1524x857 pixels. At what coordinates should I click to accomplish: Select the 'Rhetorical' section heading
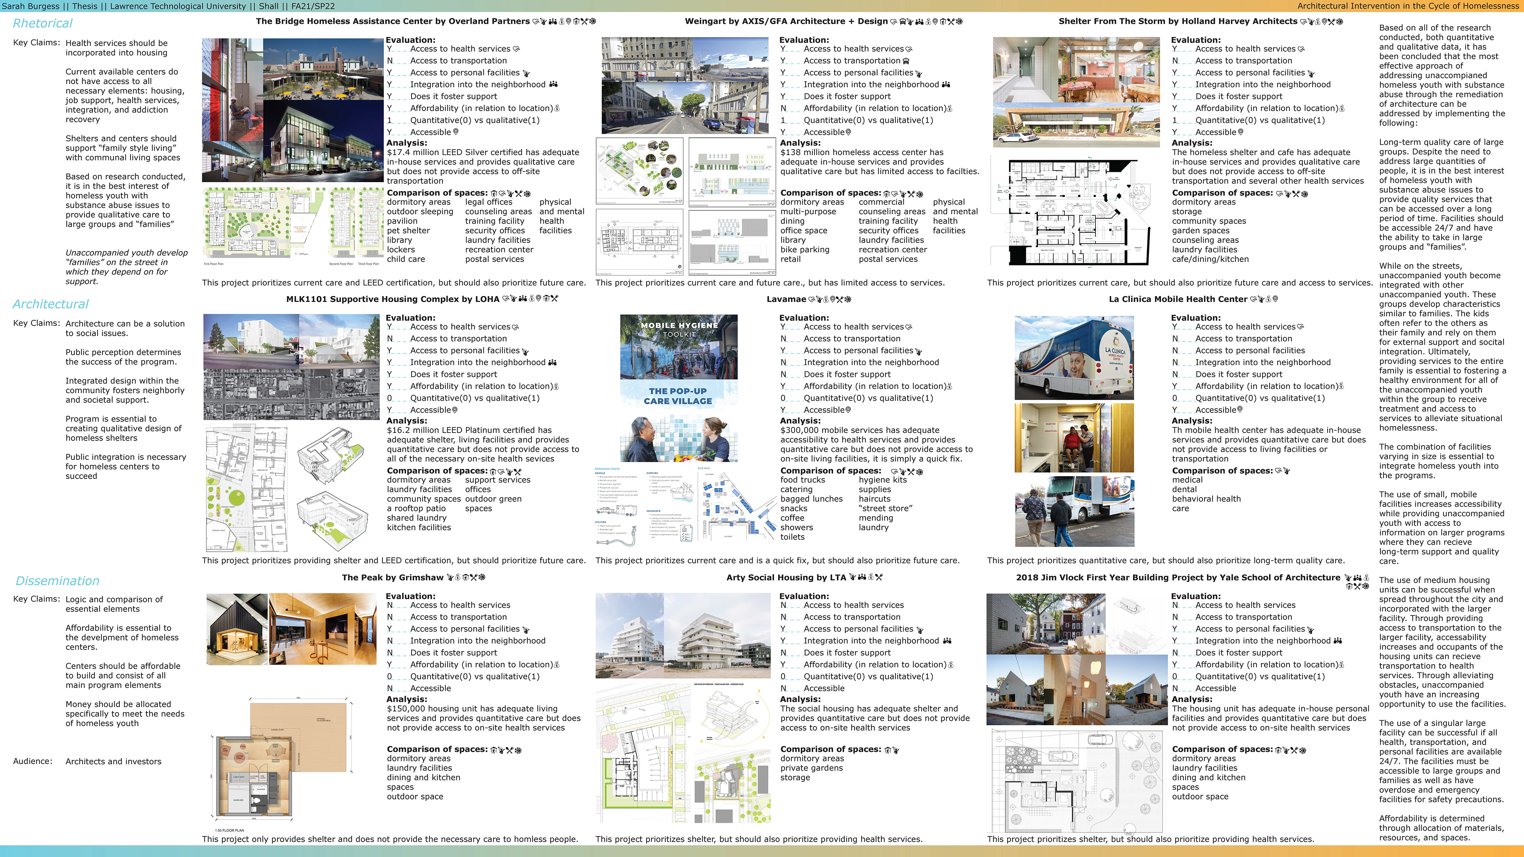[42, 23]
